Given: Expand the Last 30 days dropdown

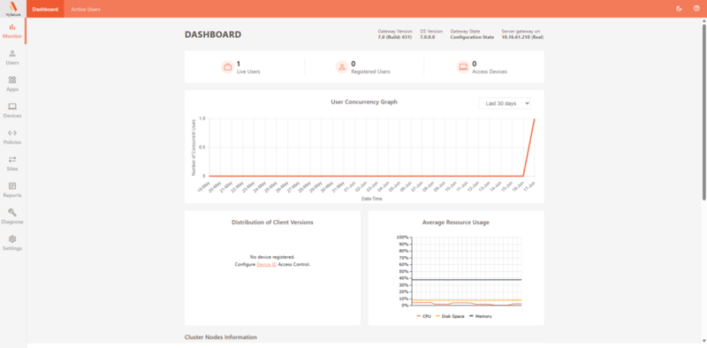Looking at the screenshot, I should [x=505, y=103].
